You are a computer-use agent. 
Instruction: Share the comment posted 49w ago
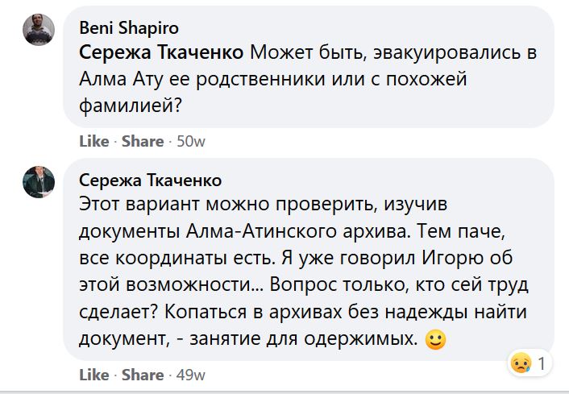pyautogui.click(x=143, y=375)
